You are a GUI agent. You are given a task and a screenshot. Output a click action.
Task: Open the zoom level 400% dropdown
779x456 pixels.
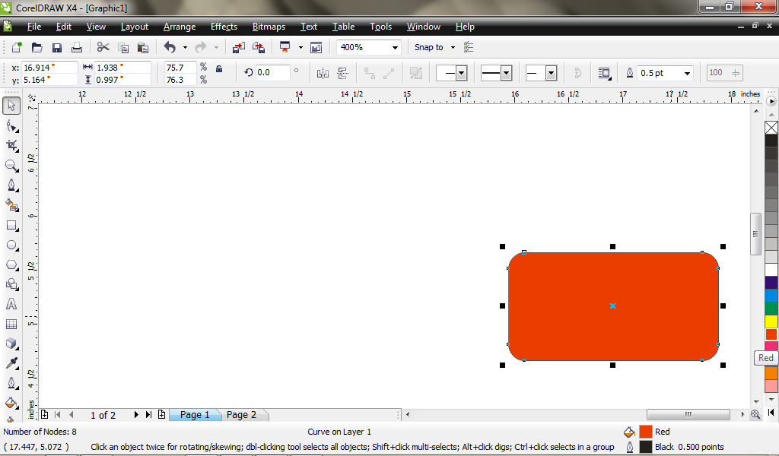coord(395,48)
